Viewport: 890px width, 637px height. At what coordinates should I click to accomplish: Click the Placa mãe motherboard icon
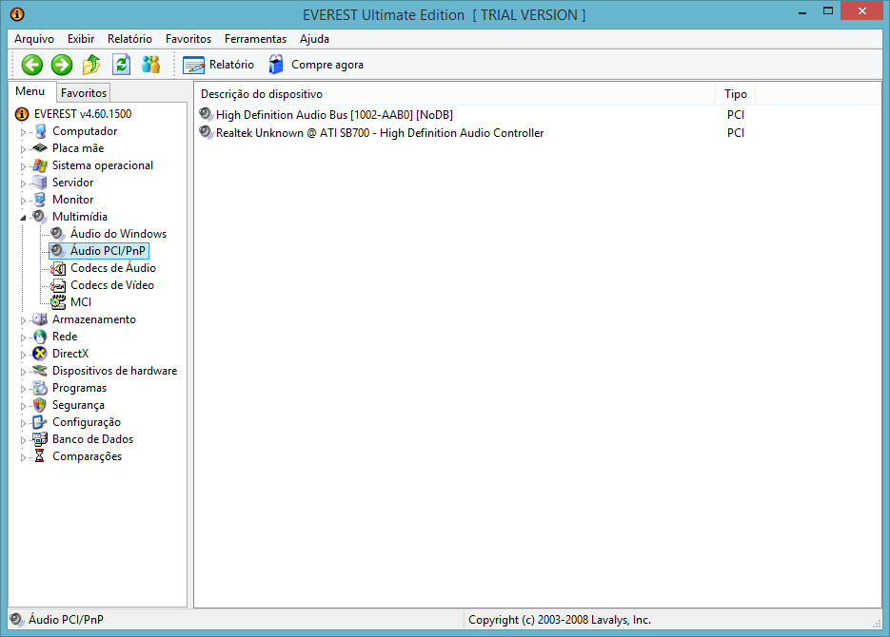point(40,148)
